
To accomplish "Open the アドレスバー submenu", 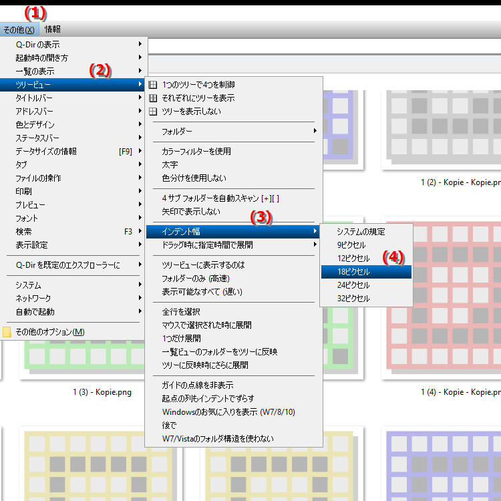I will pyautogui.click(x=73, y=111).
